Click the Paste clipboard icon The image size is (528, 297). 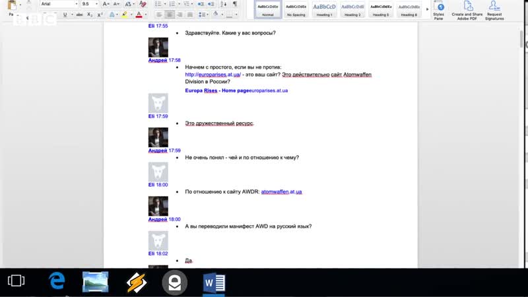point(12,5)
